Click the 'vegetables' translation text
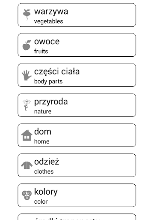The image size is (154, 220). pyautogui.click(x=48, y=21)
